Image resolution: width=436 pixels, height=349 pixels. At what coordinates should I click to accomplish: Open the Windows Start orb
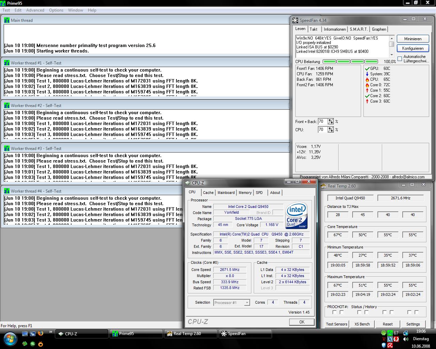coord(10,338)
